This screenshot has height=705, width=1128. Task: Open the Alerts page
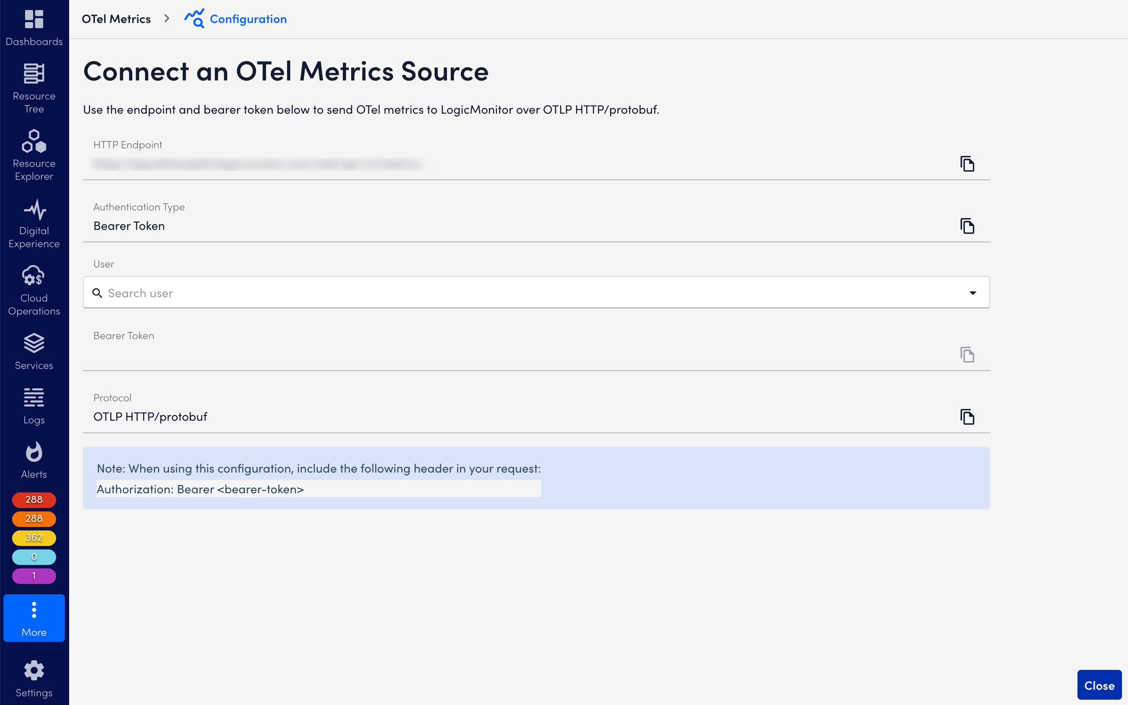[x=34, y=460]
